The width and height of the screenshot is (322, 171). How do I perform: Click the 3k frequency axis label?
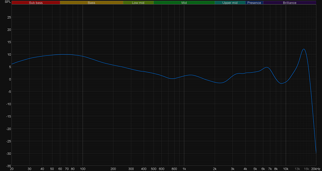233,169
